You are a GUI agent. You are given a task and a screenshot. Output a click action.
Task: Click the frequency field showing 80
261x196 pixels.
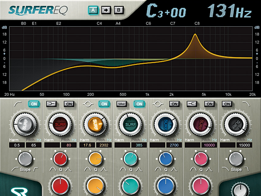point(69,145)
